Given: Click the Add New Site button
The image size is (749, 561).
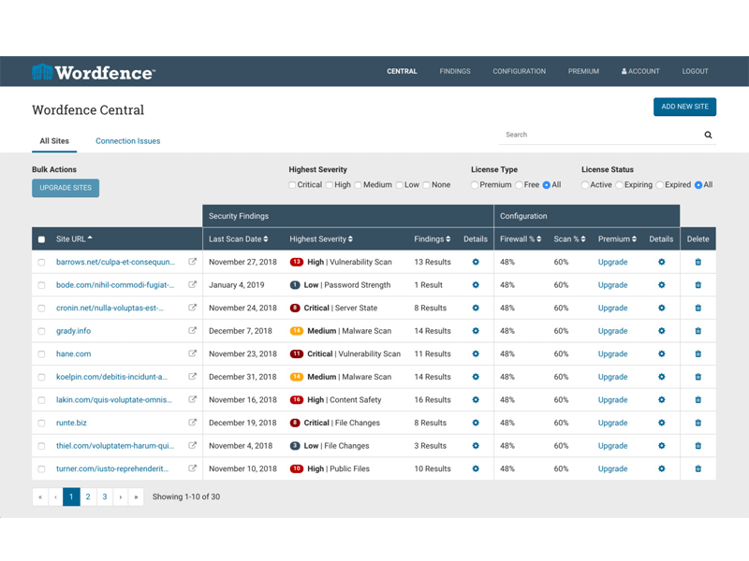Looking at the screenshot, I should pyautogui.click(x=684, y=107).
